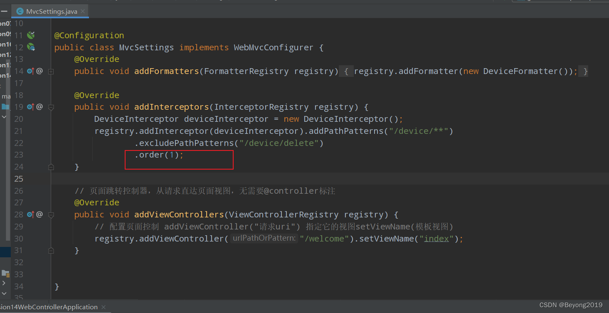Collapse chevron below the blue folder icon
The width and height of the screenshot is (609, 313).
click(x=4, y=117)
